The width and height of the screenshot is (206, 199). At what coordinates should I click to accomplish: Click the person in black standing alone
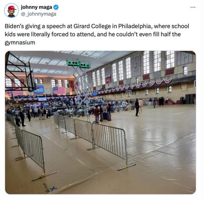pyautogui.click(x=137, y=108)
